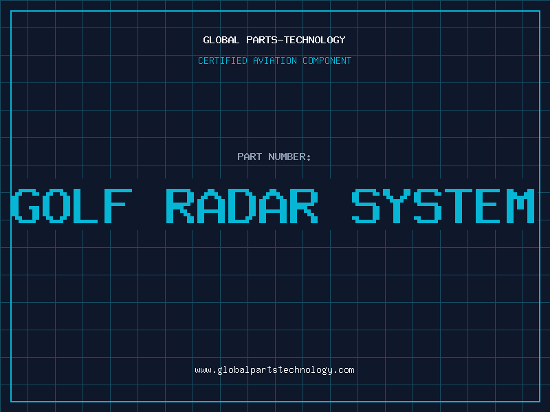This screenshot has width=550, height=412.
Task: Click the letter L in GOLF
Action: [x=88, y=206]
